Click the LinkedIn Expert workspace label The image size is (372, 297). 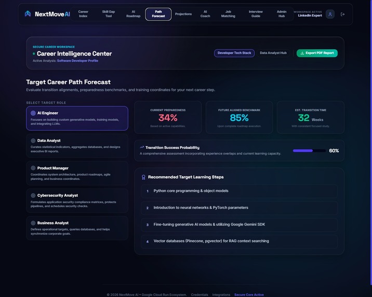point(310,16)
